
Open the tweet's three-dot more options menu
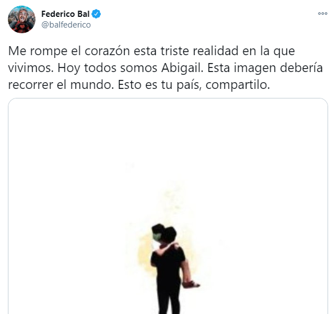coord(322,14)
